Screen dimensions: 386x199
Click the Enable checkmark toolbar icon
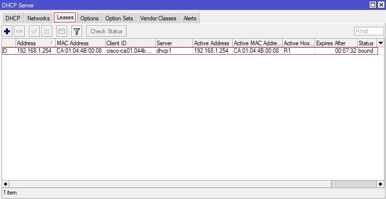(x=34, y=31)
